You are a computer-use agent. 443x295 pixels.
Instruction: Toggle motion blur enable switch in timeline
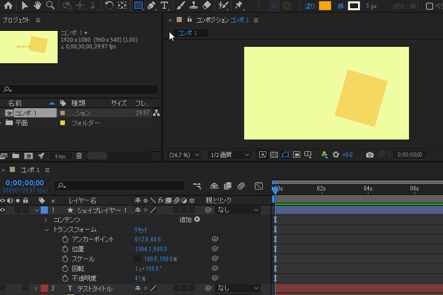pos(241,186)
